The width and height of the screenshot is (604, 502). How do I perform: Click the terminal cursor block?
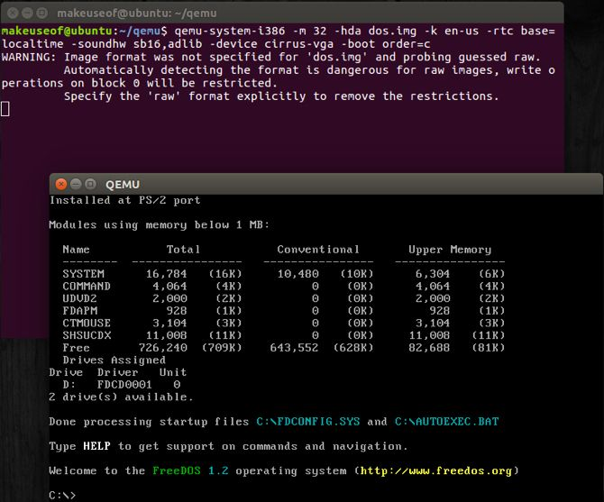tap(5, 109)
